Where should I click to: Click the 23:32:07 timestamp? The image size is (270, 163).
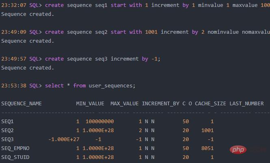pyautogui.click(x=14, y=5)
